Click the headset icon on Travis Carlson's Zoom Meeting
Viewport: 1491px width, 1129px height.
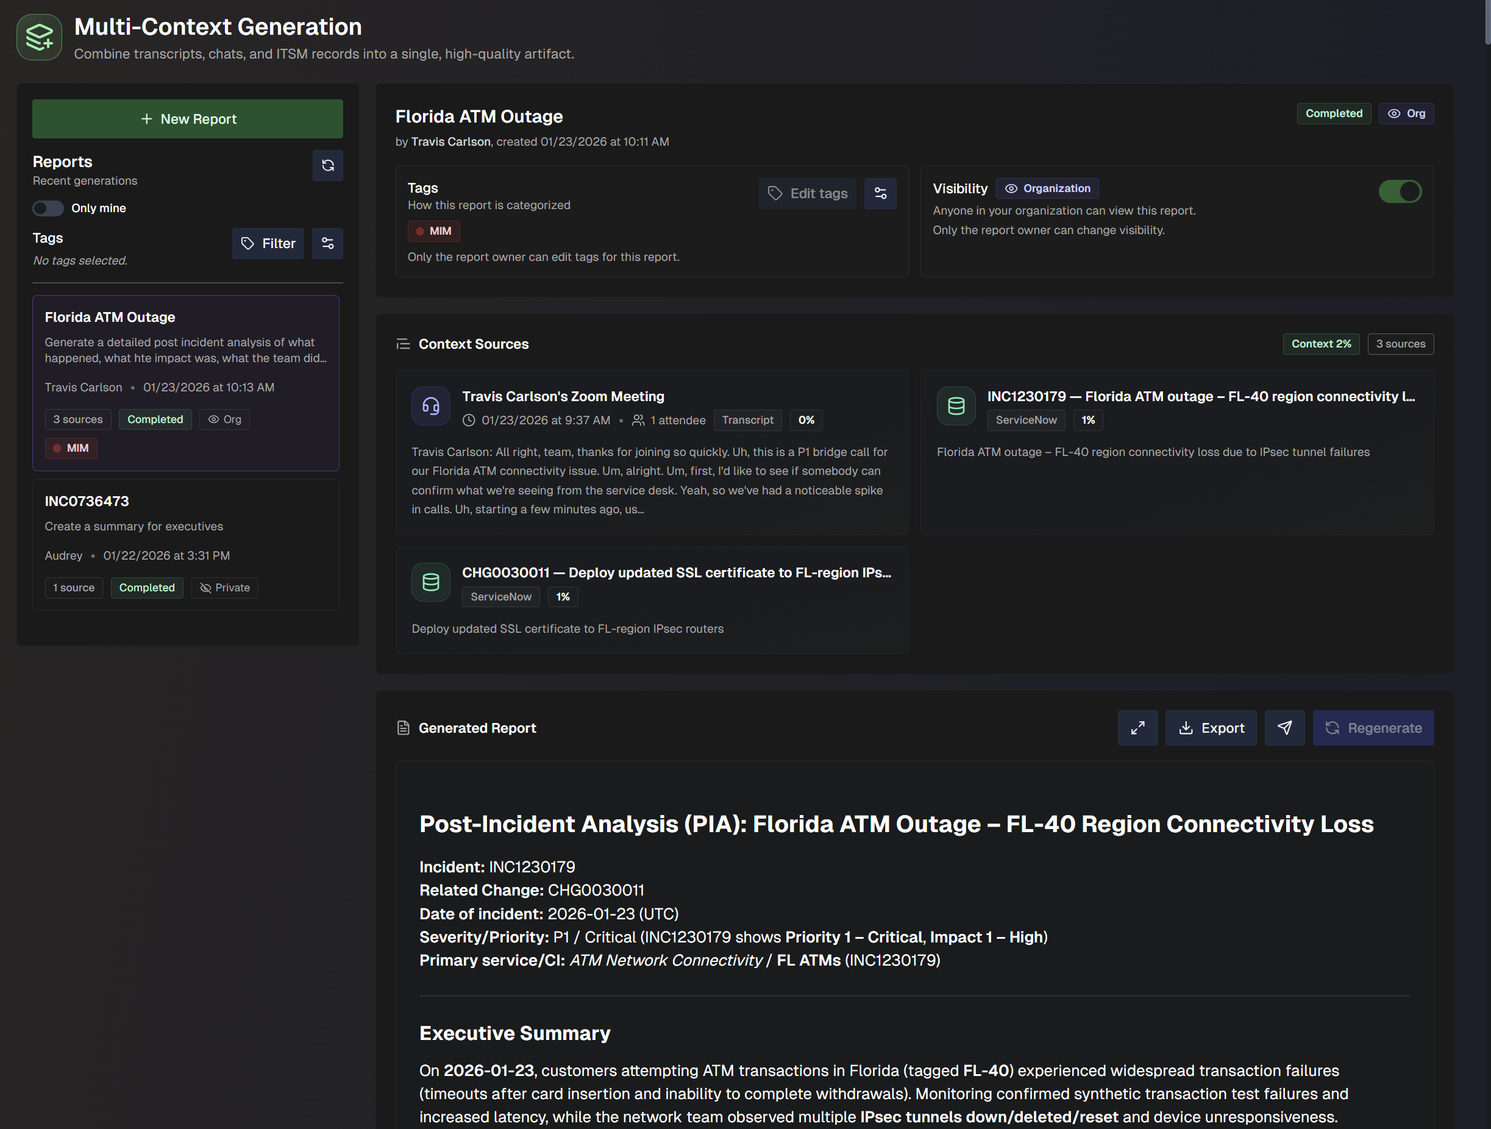pyautogui.click(x=431, y=406)
